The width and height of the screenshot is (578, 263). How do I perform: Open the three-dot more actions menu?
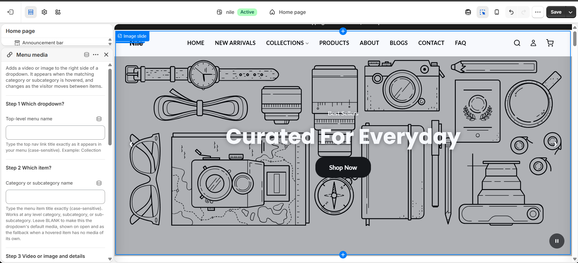click(538, 12)
